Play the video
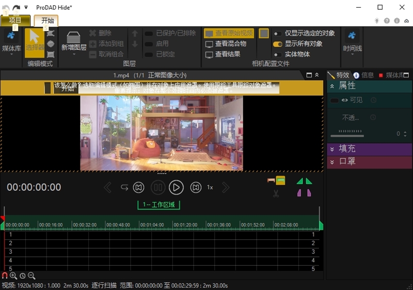Viewport: 413px width, 290px height. pos(176,188)
